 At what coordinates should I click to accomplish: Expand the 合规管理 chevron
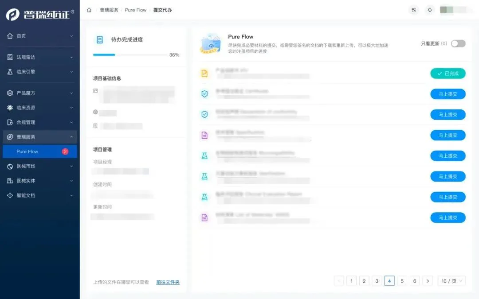(71, 122)
